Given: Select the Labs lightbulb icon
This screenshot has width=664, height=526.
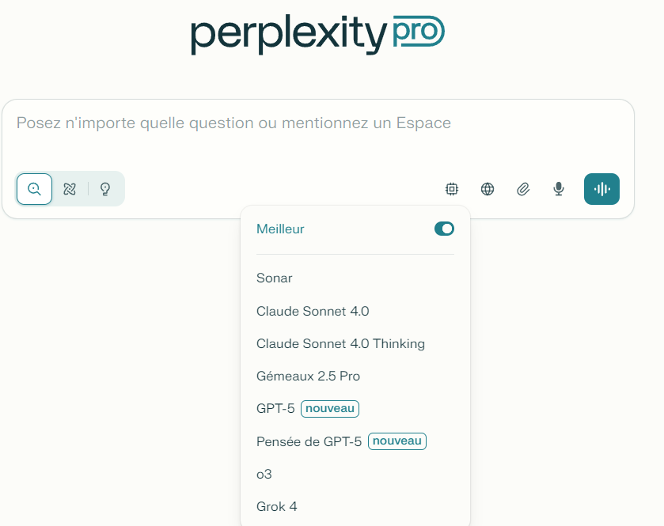Looking at the screenshot, I should tap(104, 189).
